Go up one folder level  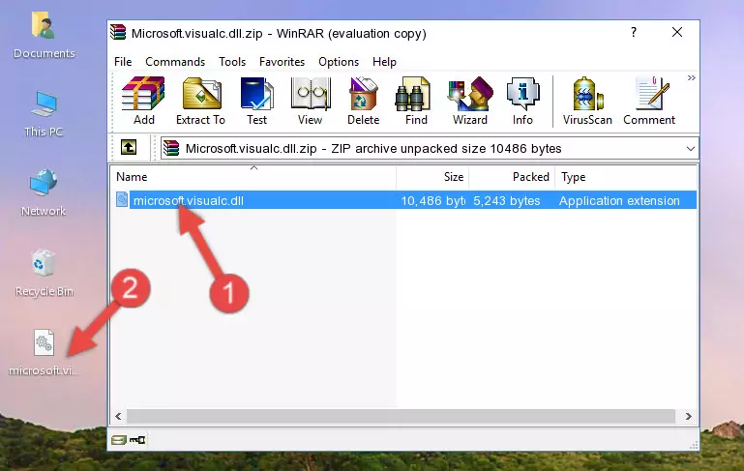click(x=129, y=148)
